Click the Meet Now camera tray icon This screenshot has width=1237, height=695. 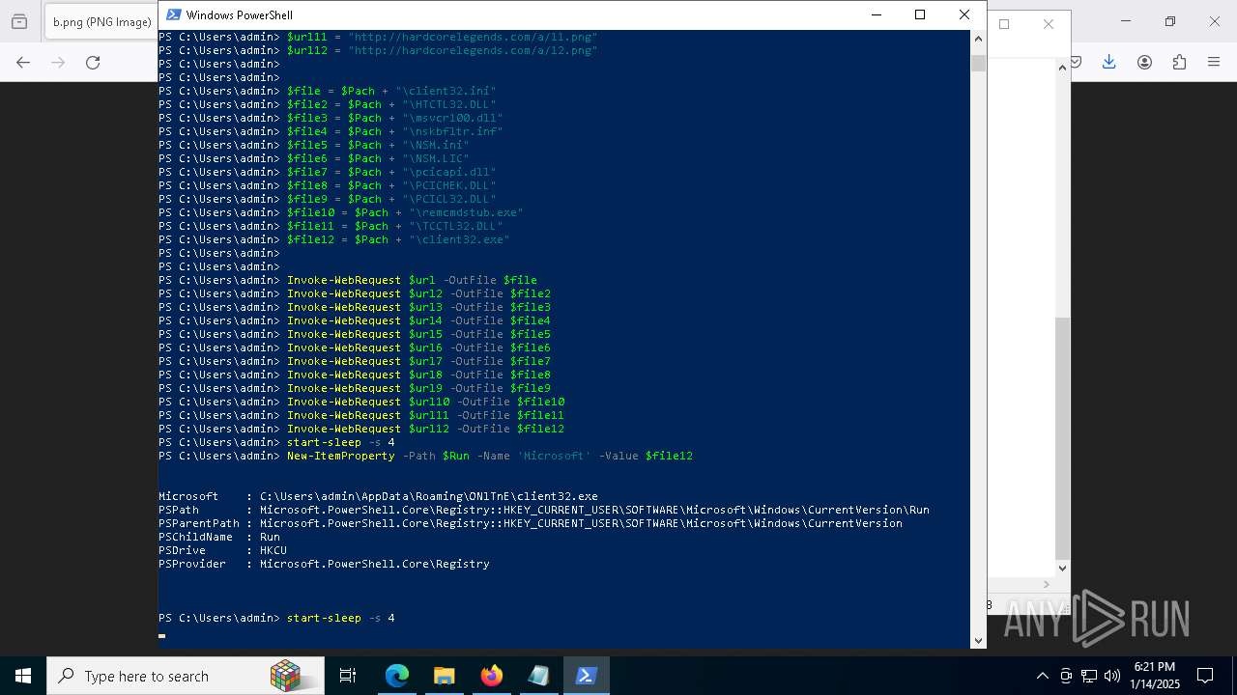(x=1066, y=676)
